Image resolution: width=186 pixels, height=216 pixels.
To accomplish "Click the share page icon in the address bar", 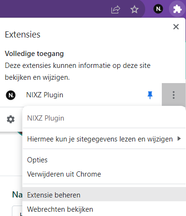I will [x=116, y=9].
